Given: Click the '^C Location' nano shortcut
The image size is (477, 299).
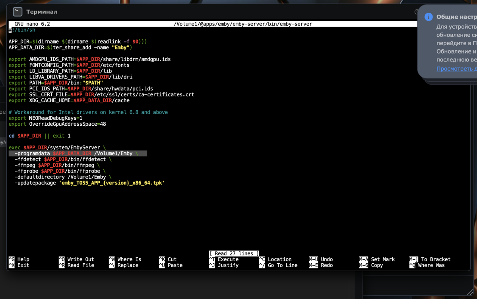Looking at the screenshot, I should coord(275,259).
